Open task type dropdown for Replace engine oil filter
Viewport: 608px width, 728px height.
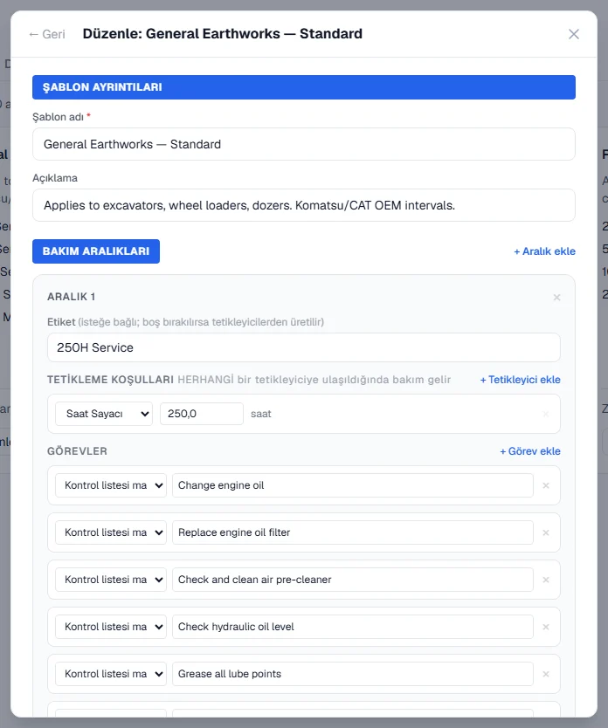[x=111, y=532]
